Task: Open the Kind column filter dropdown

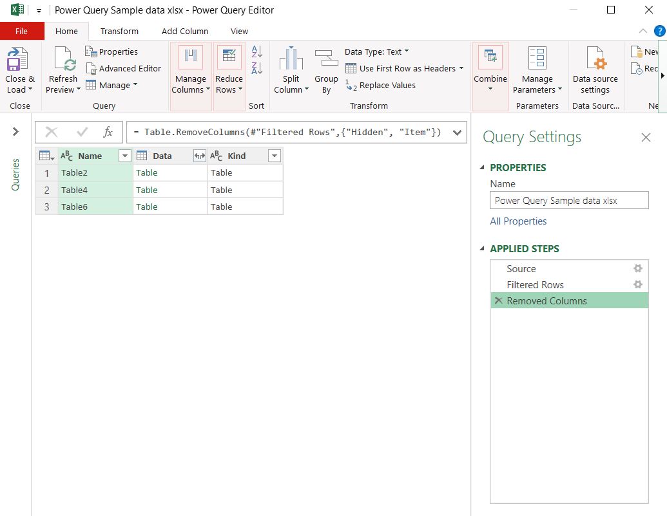Action: [x=275, y=156]
